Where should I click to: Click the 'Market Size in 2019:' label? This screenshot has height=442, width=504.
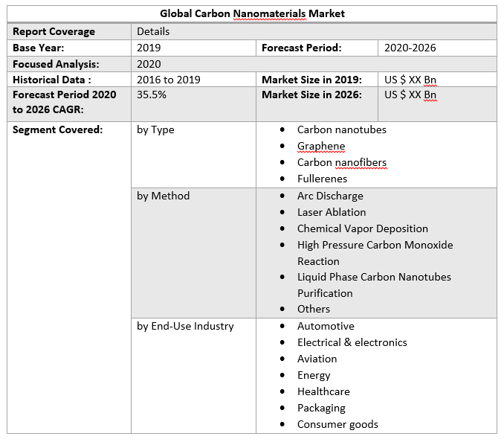tap(311, 80)
